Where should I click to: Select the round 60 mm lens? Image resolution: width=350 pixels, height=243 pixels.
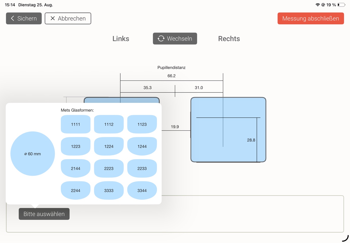[x=33, y=154]
